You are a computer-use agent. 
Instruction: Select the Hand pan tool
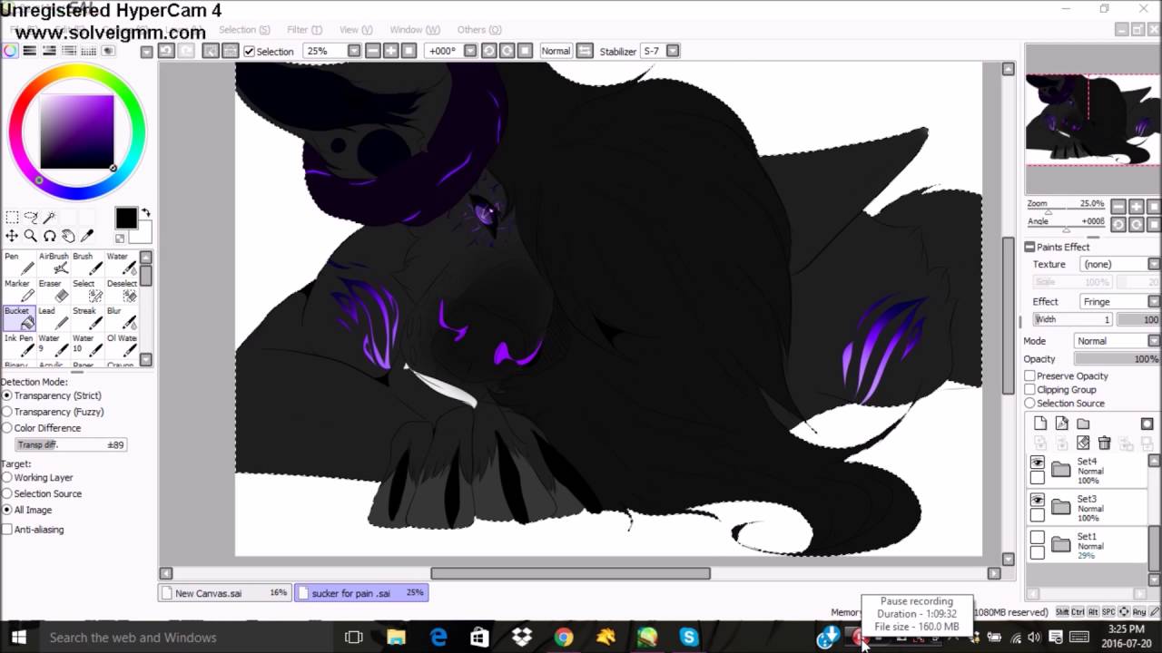(x=68, y=236)
